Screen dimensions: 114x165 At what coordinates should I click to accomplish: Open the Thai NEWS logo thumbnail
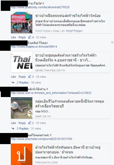22,62
